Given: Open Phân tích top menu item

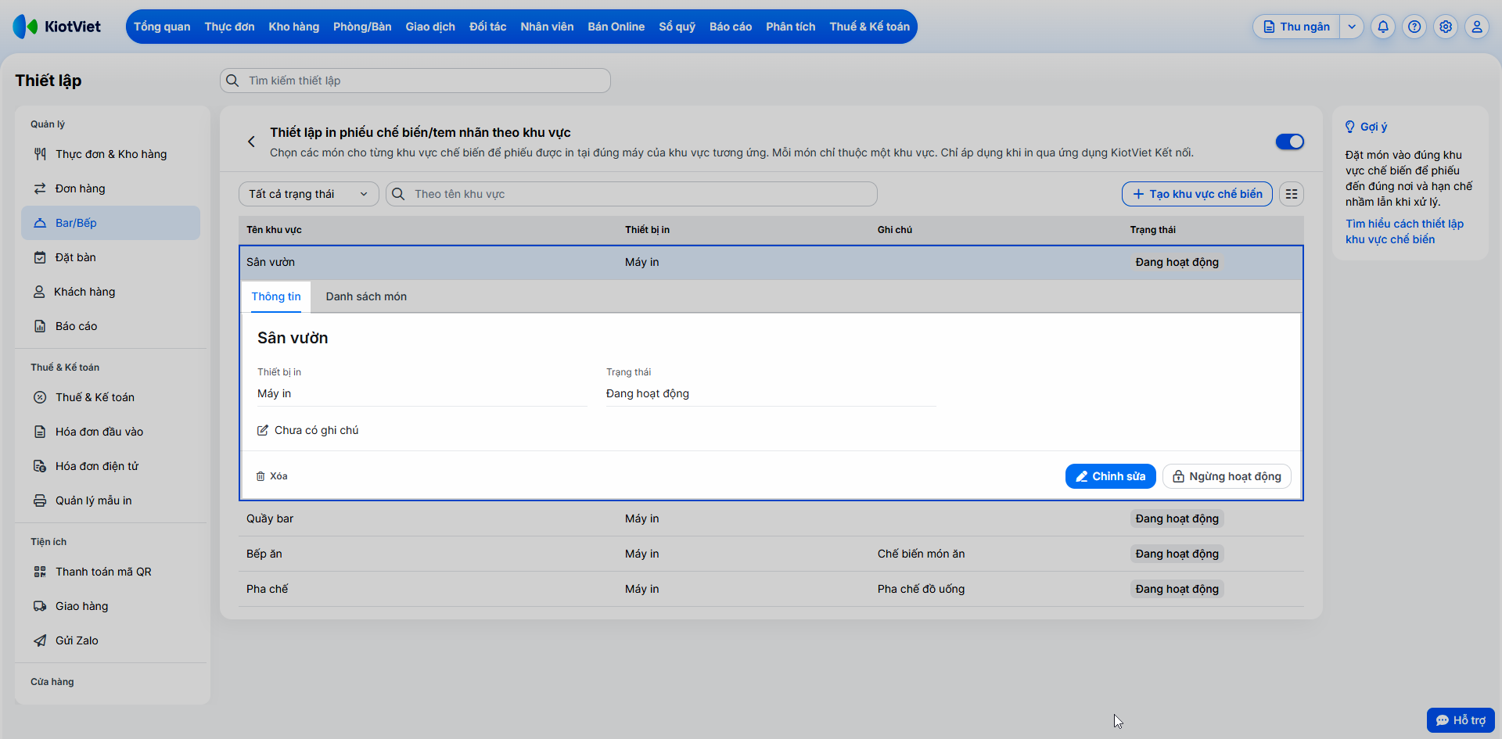Looking at the screenshot, I should coord(791,27).
